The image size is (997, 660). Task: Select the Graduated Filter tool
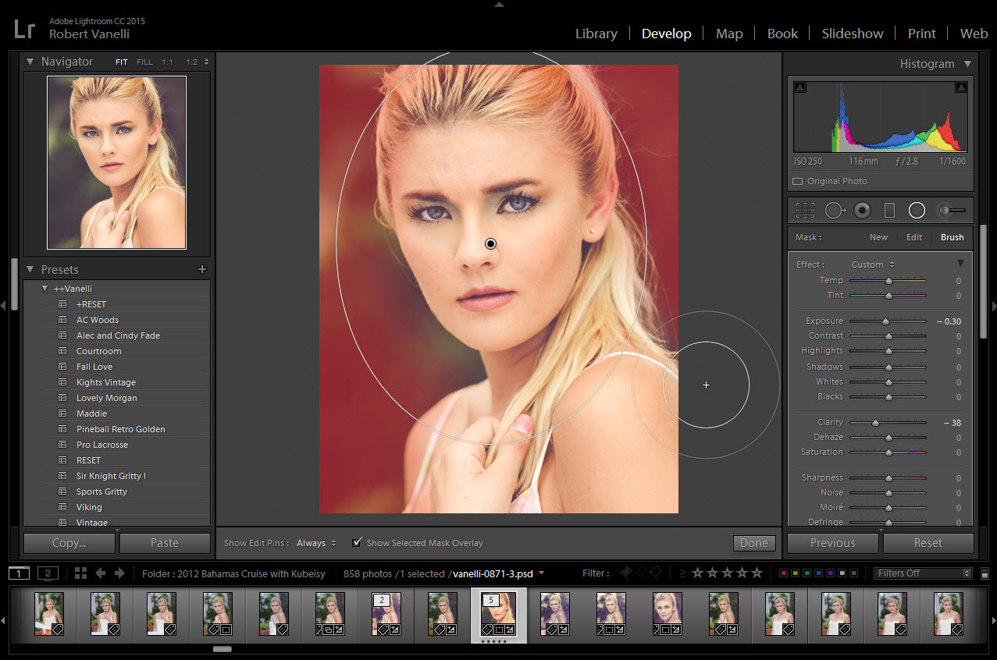tap(889, 210)
